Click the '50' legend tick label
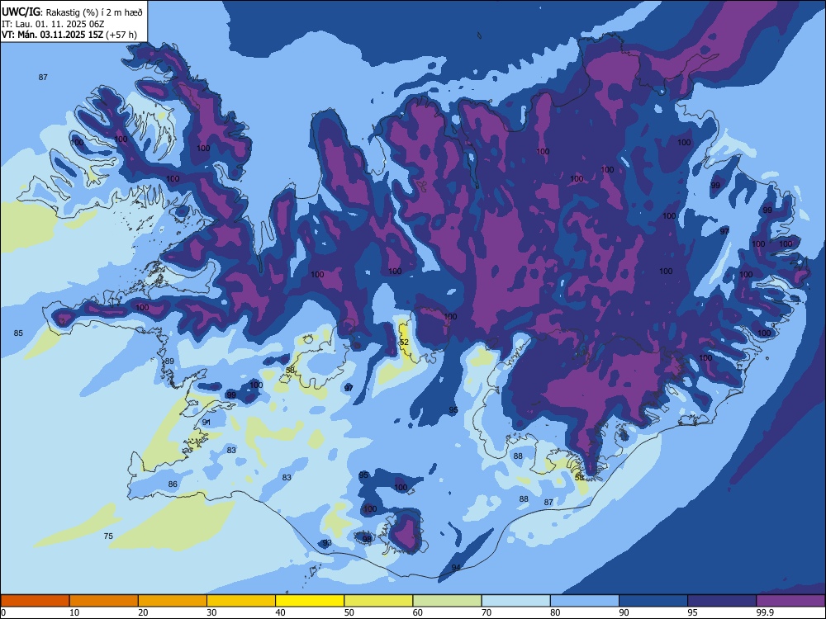Screen dimensions: 826x619 [x=349, y=612]
